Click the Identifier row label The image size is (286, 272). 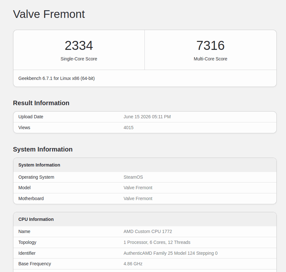point(27,253)
